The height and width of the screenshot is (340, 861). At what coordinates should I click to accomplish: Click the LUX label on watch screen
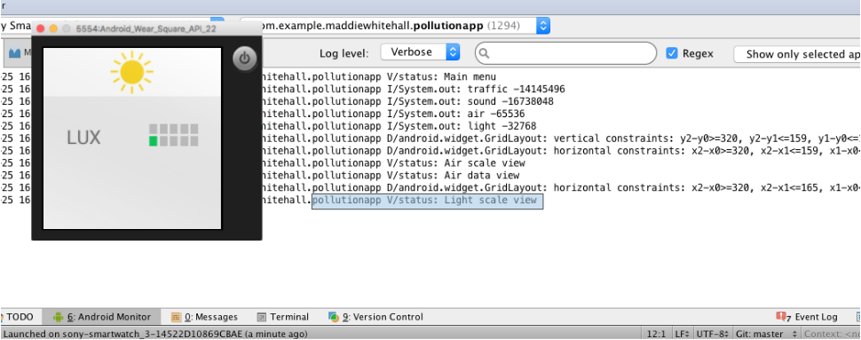[x=83, y=138]
